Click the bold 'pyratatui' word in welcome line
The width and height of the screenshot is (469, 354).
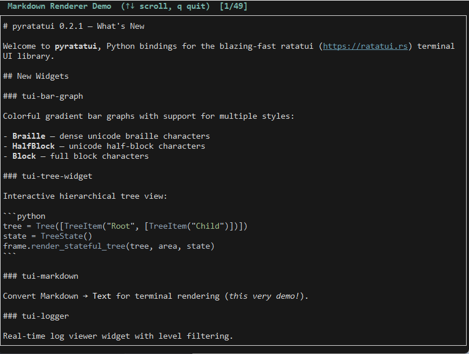click(x=76, y=46)
